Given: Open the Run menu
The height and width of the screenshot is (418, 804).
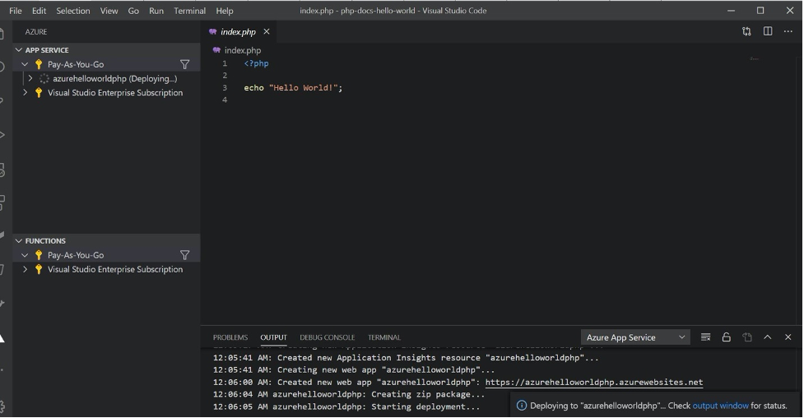Looking at the screenshot, I should tap(156, 11).
